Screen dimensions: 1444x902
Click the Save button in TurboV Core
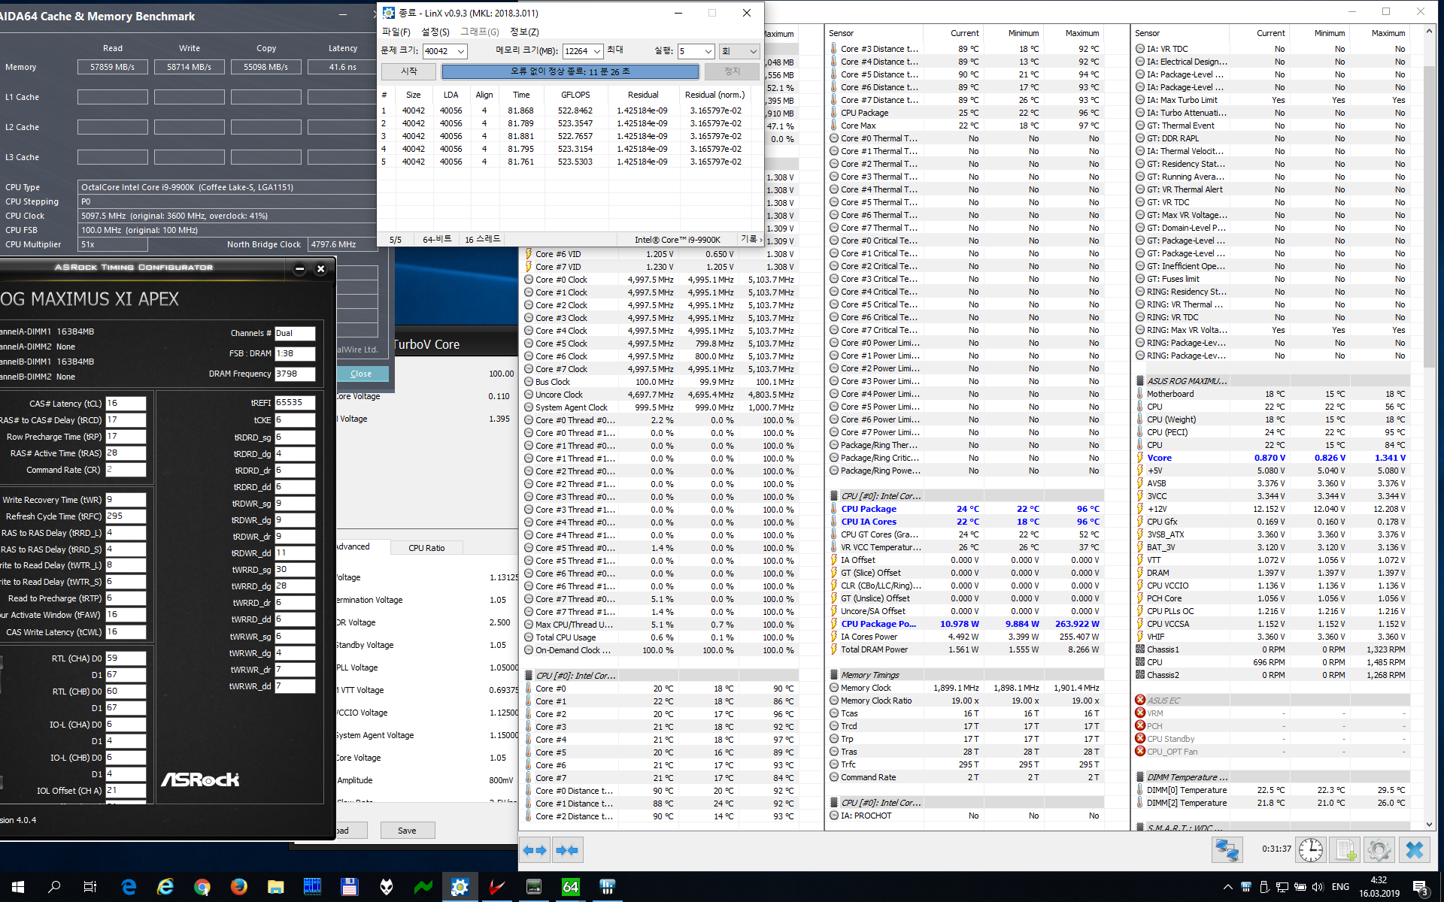pos(407,831)
